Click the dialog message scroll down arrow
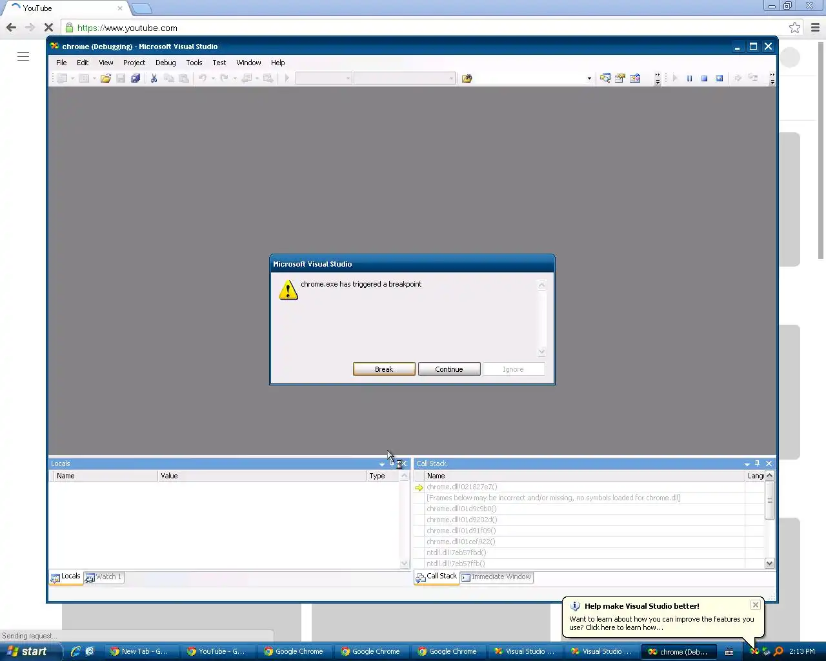This screenshot has width=826, height=661. point(542,352)
